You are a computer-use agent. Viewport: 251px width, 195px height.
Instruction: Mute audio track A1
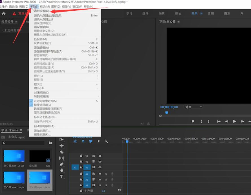pyautogui.click(x=100, y=174)
